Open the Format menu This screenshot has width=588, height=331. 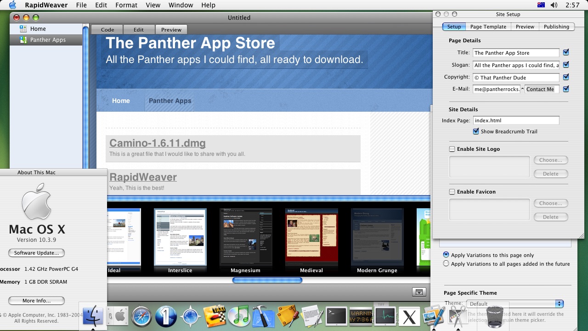[x=126, y=5]
